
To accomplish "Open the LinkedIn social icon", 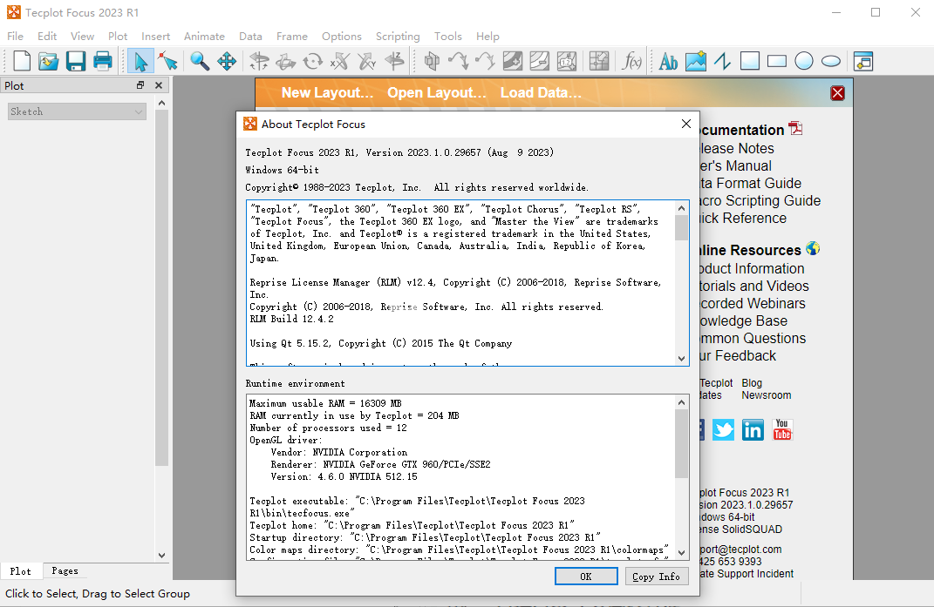I will (753, 429).
